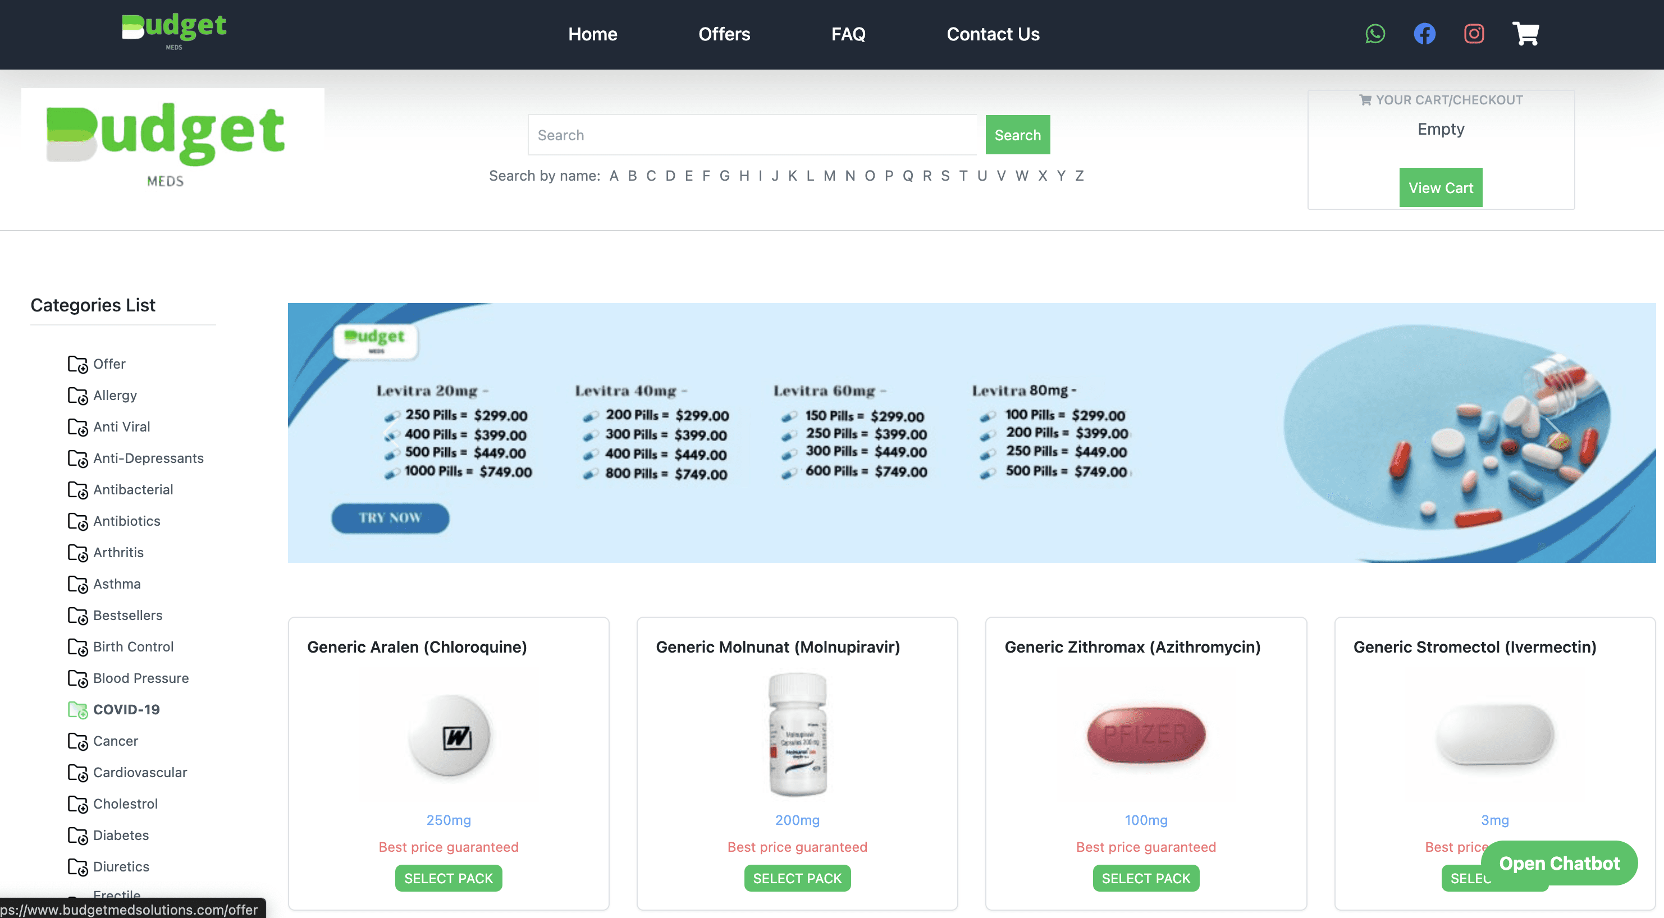Focus the Search input field

(x=752, y=135)
